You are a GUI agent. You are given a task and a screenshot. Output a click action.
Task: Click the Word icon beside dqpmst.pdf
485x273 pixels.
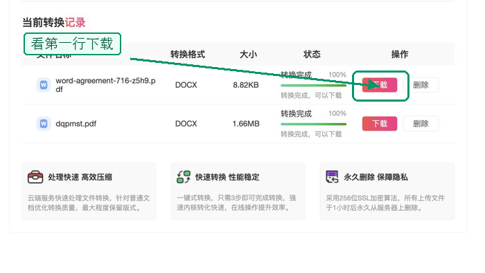tap(44, 124)
